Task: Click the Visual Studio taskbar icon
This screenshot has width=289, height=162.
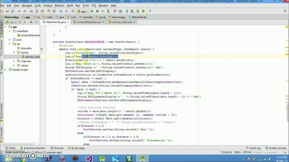Action: tap(89, 158)
